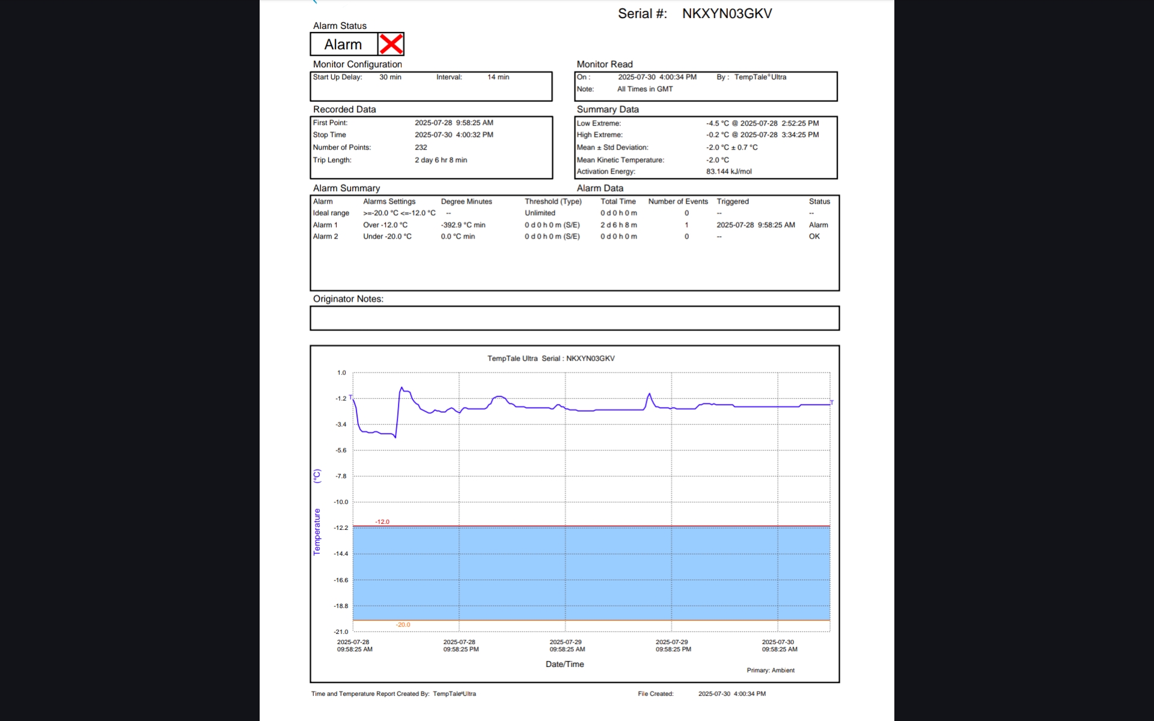This screenshot has height=721, width=1154.
Task: Click the Ideal range row label
Action: [x=331, y=213]
